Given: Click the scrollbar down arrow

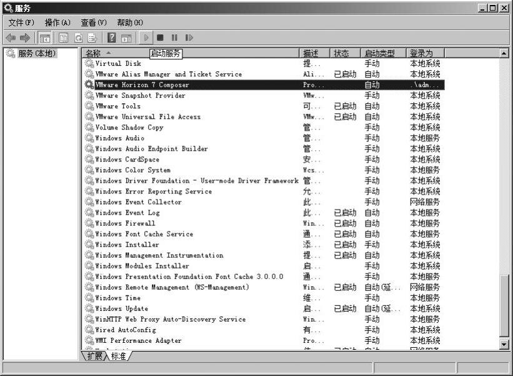Looking at the screenshot, I should 504,344.
